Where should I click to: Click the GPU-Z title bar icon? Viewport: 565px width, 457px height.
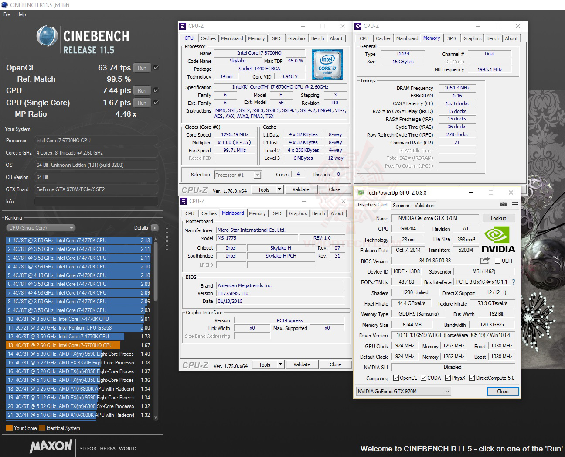361,192
